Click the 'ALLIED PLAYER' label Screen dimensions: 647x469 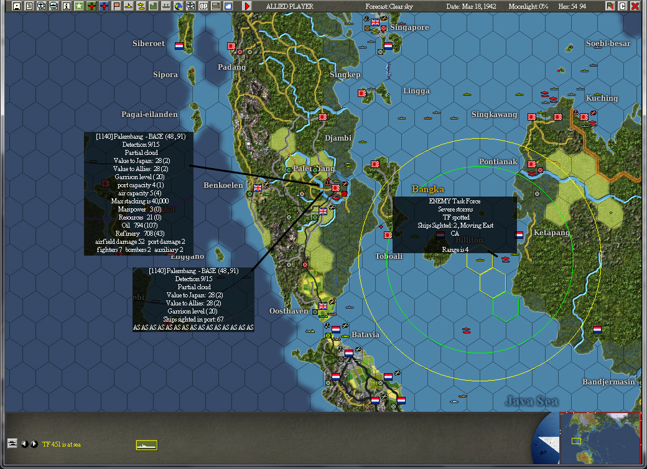290,6
